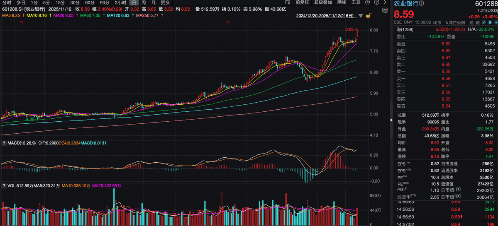Open VOL indicator help question mark
This screenshot has height=226, width=498.
click(x=4, y=186)
